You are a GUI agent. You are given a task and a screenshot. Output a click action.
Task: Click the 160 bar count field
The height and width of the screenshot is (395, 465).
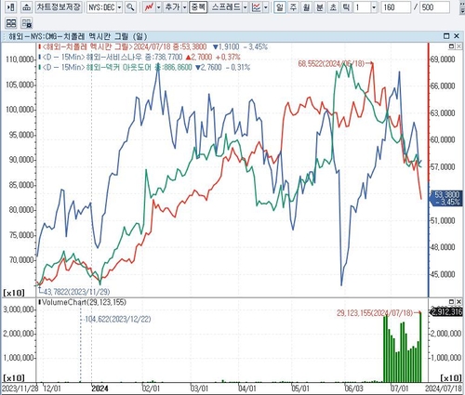(x=395, y=7)
